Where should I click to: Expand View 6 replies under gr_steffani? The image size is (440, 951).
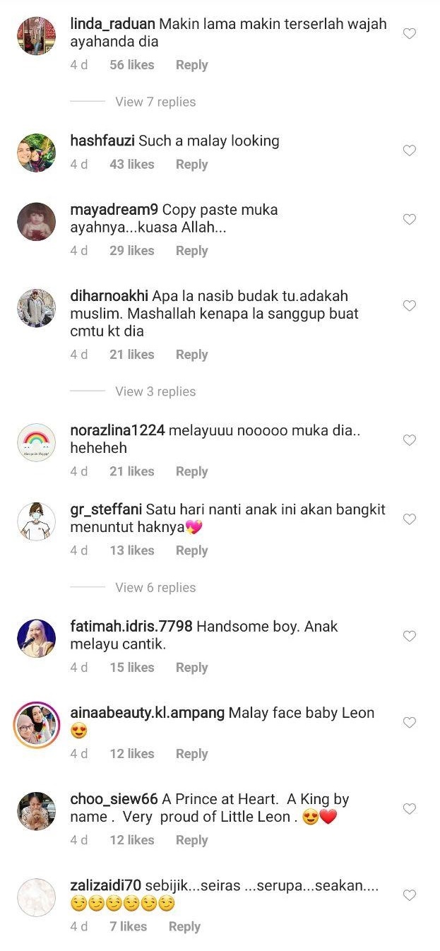[155, 587]
